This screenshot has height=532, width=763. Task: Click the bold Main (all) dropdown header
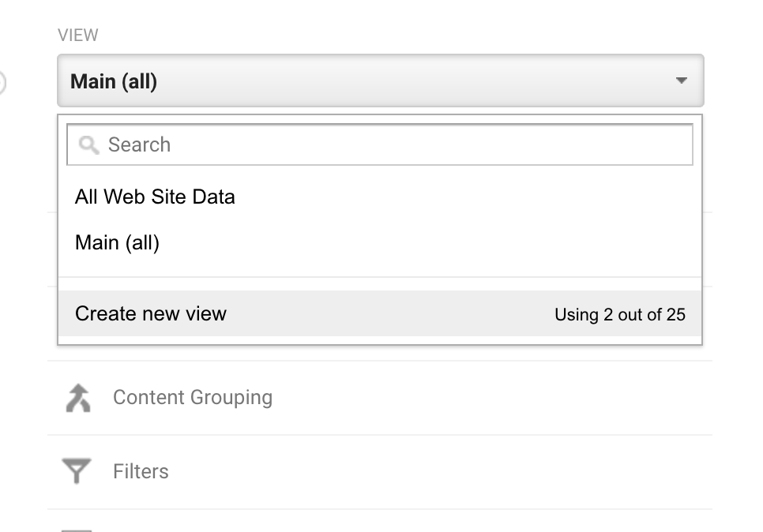click(381, 81)
